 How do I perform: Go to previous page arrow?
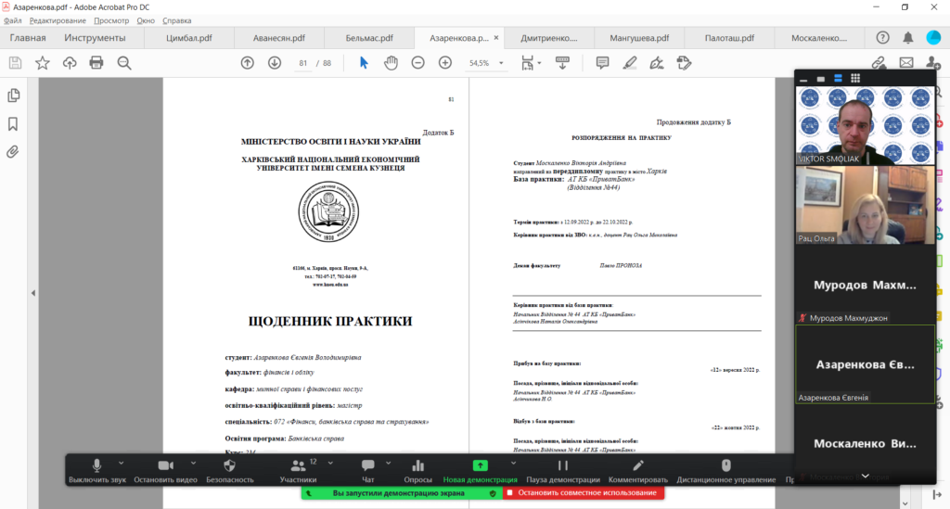click(x=247, y=63)
